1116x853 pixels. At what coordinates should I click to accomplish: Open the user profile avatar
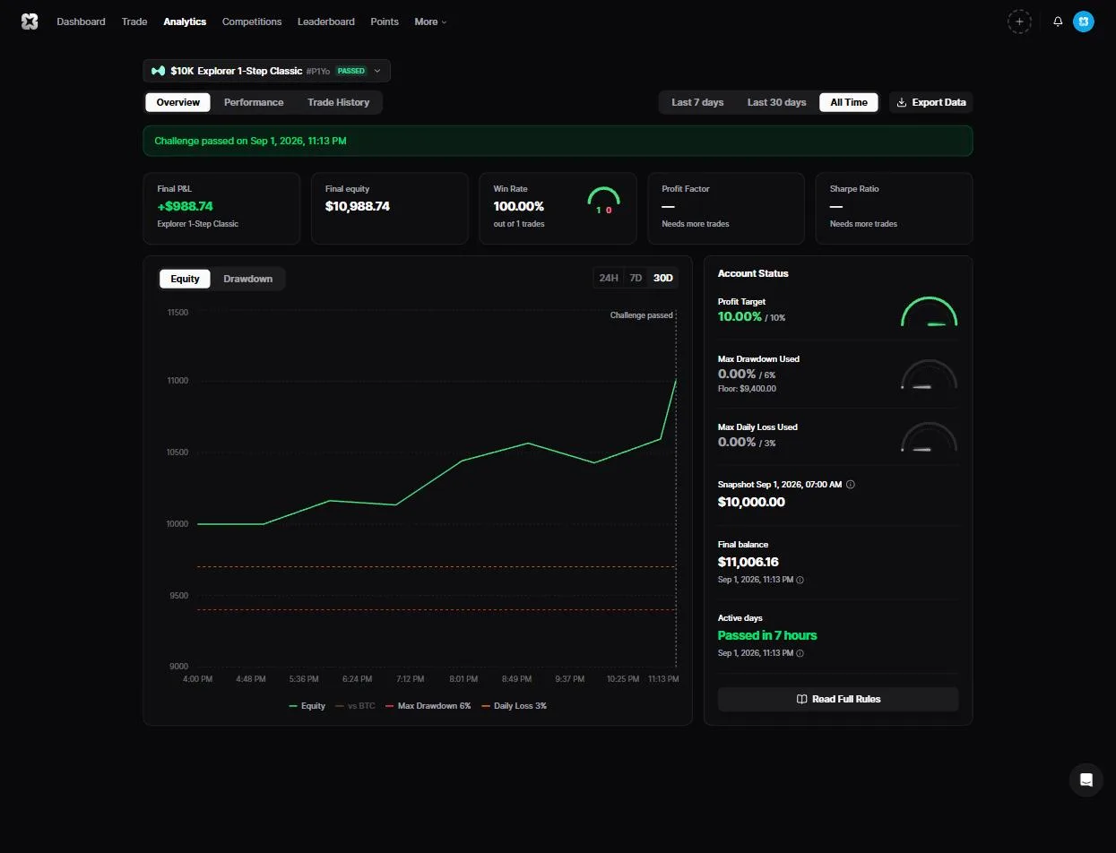1083,22
